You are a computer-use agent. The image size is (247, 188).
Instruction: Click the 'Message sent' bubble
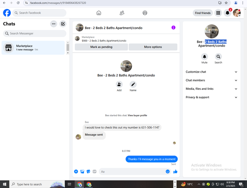pos(94,135)
